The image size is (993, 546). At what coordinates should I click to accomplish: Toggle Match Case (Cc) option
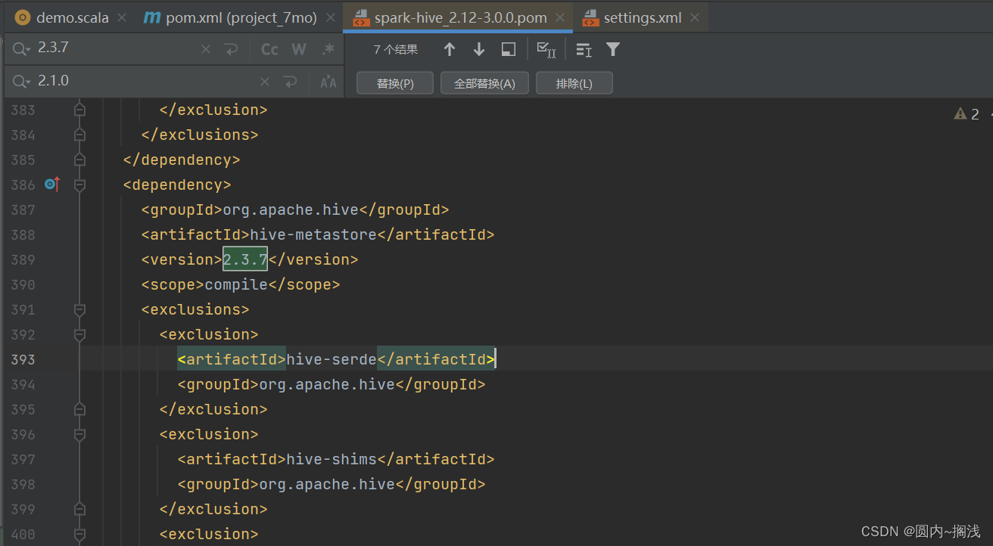pyautogui.click(x=269, y=49)
